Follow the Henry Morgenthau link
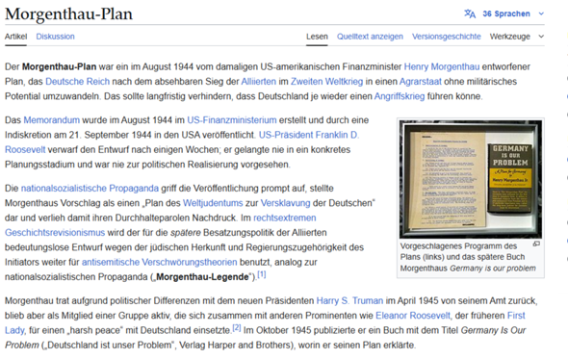This screenshot has width=568, height=359. pyautogui.click(x=442, y=67)
